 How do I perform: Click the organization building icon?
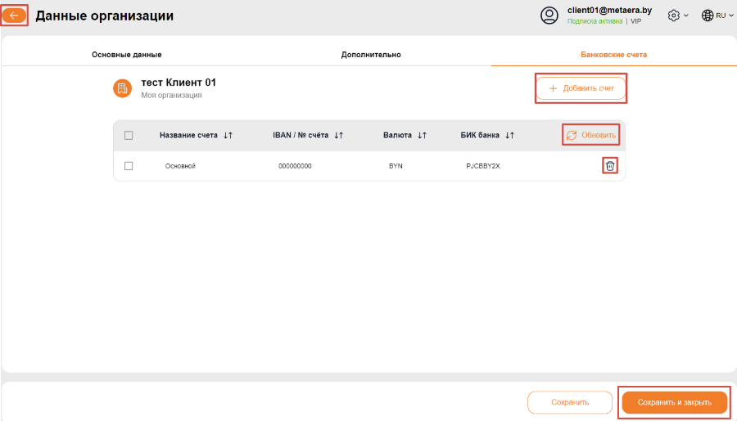click(122, 88)
